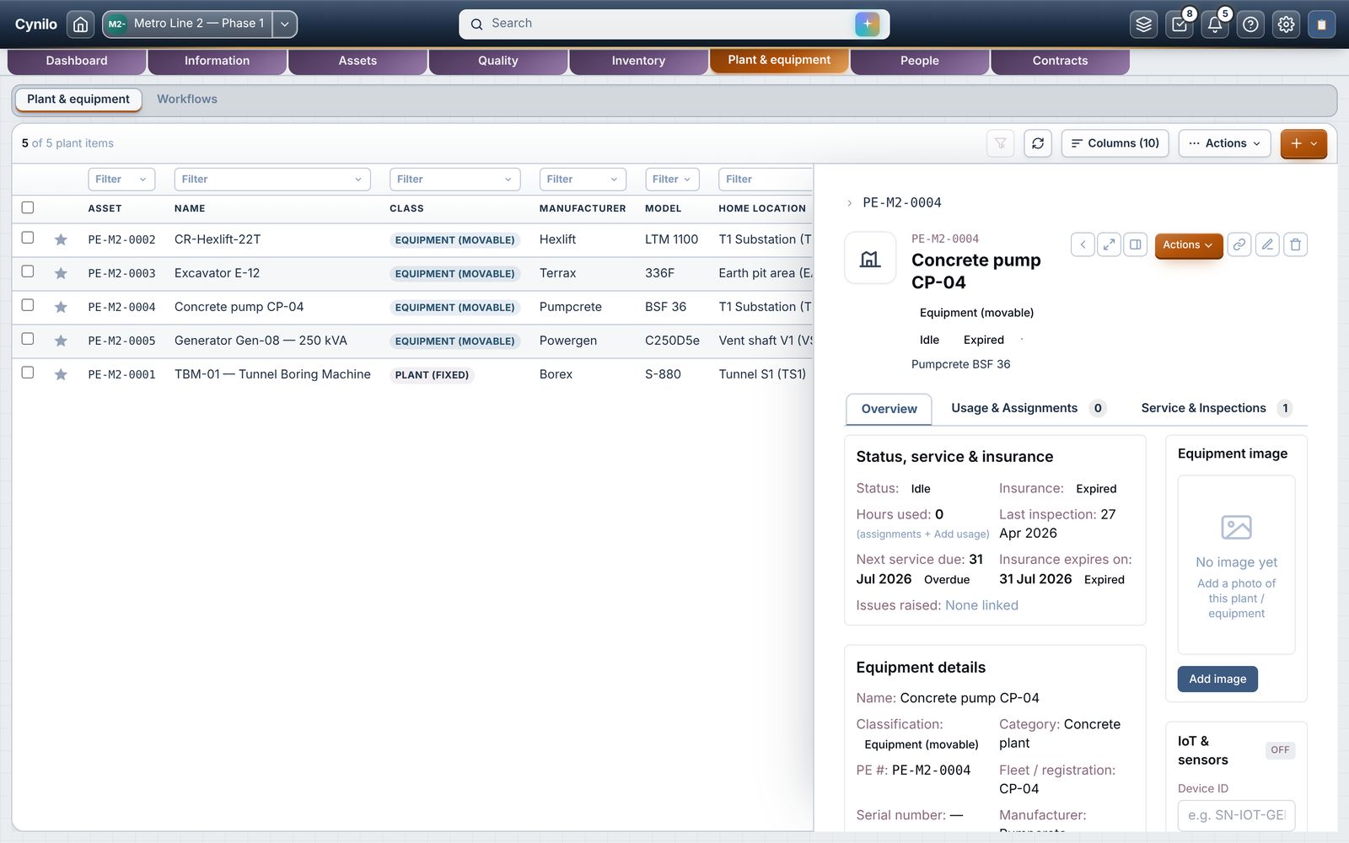Edit Concrete pump with pencil icon
The width and height of the screenshot is (1349, 843).
point(1267,244)
